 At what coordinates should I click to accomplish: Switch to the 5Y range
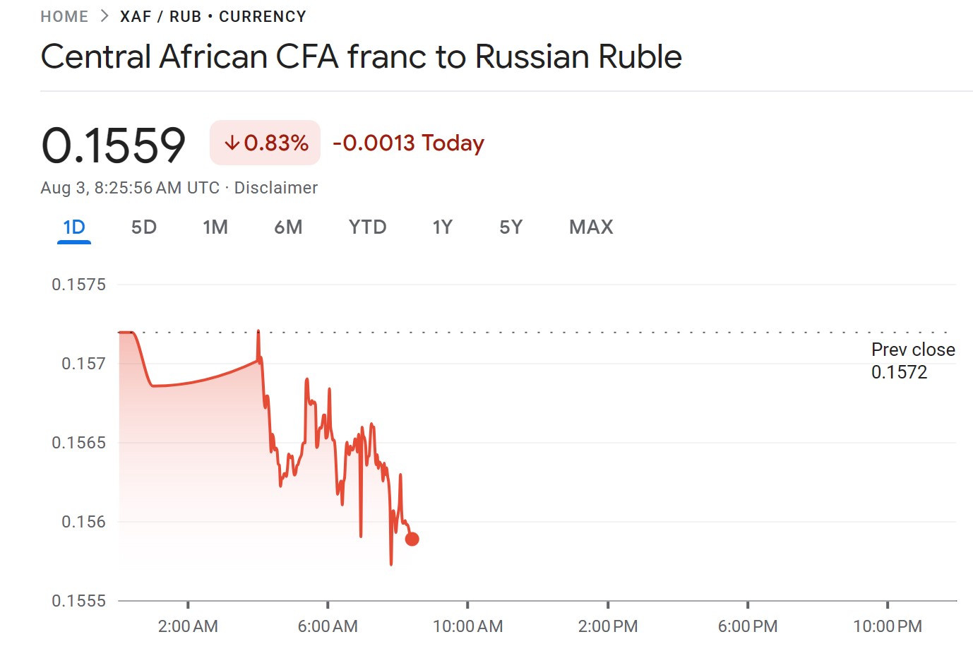click(x=511, y=227)
